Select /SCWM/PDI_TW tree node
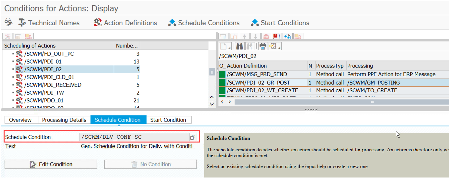This screenshot has width=449, height=178. pos(44,93)
